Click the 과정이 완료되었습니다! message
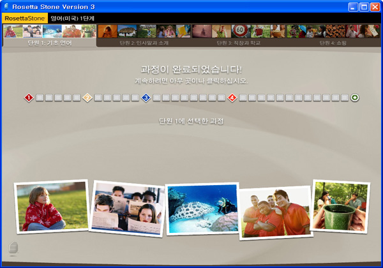 191,70
